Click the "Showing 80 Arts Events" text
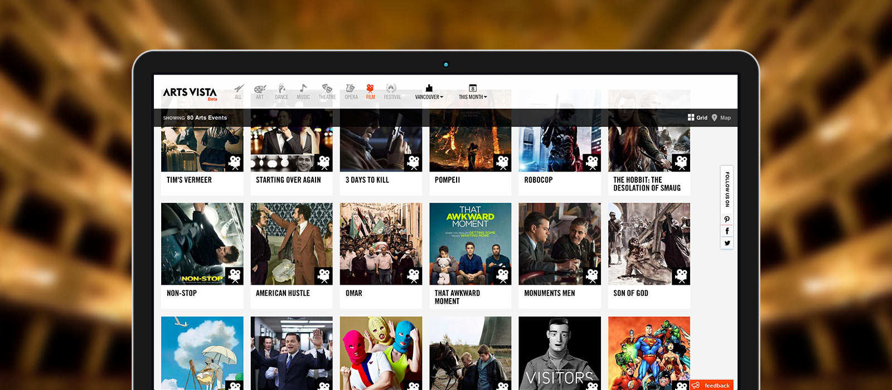The width and height of the screenshot is (892, 390). point(195,118)
